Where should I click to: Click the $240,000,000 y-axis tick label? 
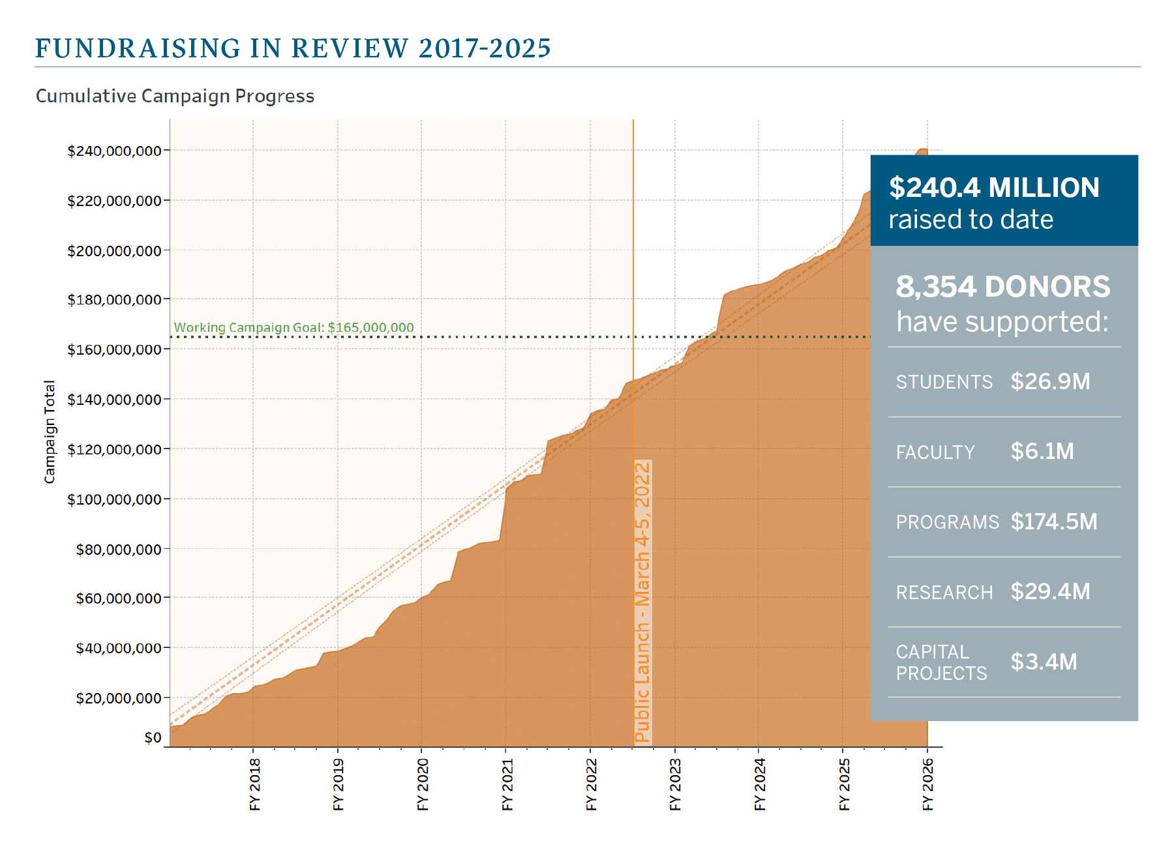coord(114,151)
